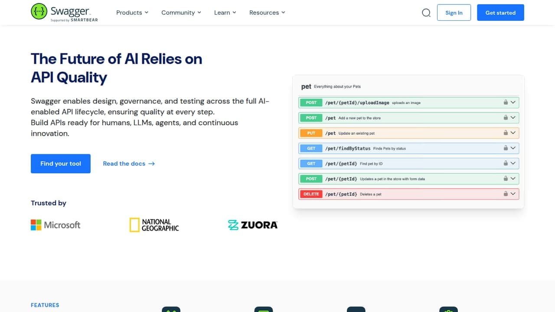Click the GET badge on the findByStatus row
The height and width of the screenshot is (312, 555).
point(311,148)
